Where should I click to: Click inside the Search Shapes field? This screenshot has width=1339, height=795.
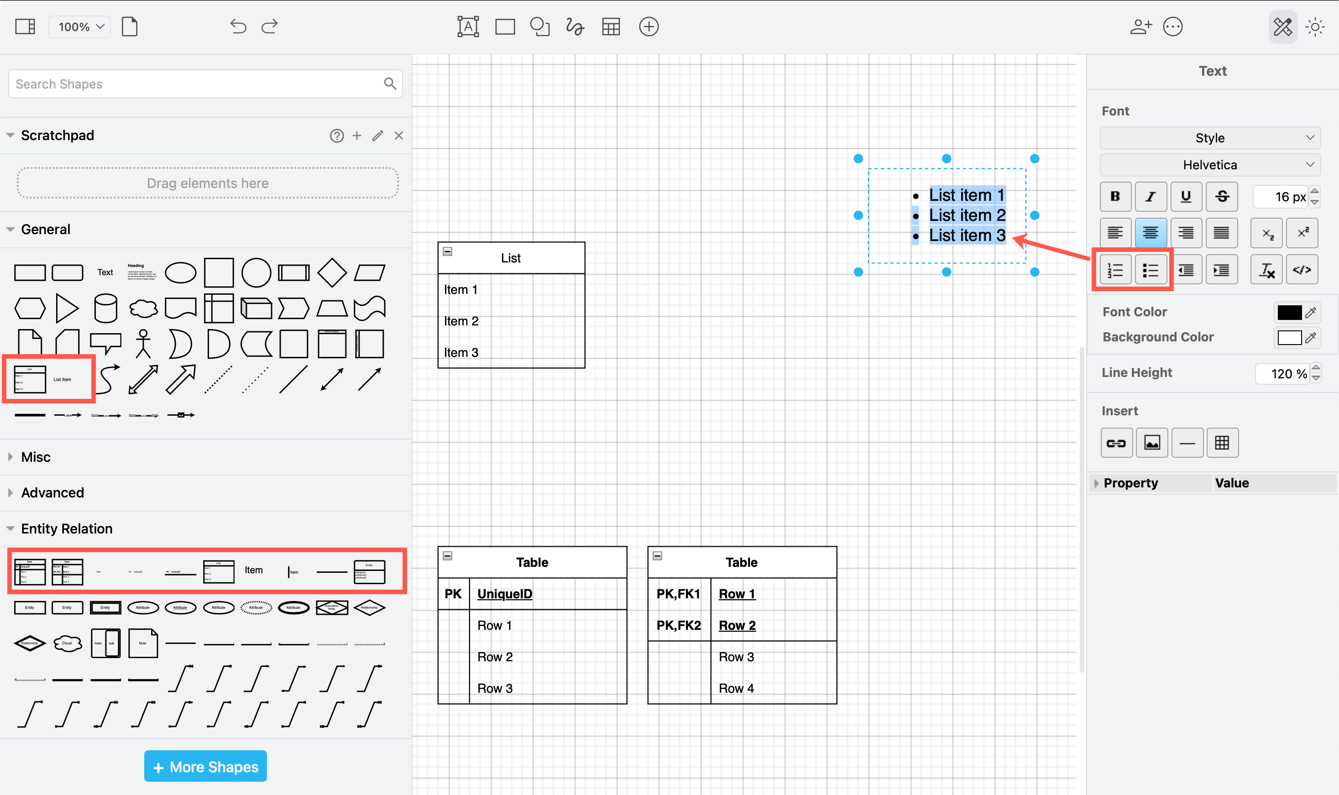coord(198,84)
